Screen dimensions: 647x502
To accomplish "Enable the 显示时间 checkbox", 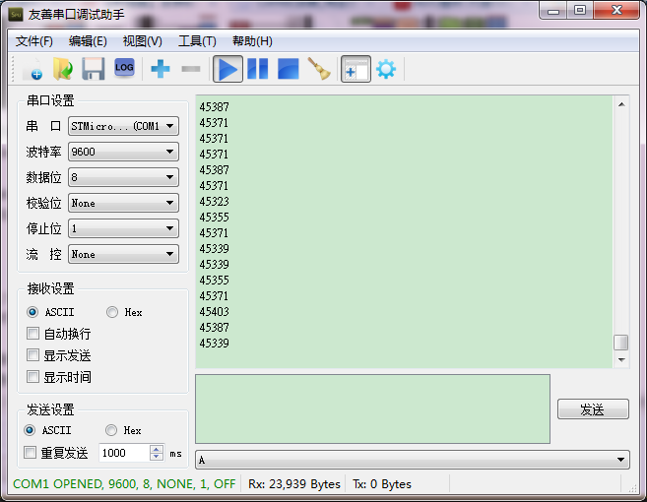I will point(33,377).
